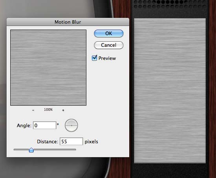Zoom out with the minus icon
216x178 pixels.
33,110
